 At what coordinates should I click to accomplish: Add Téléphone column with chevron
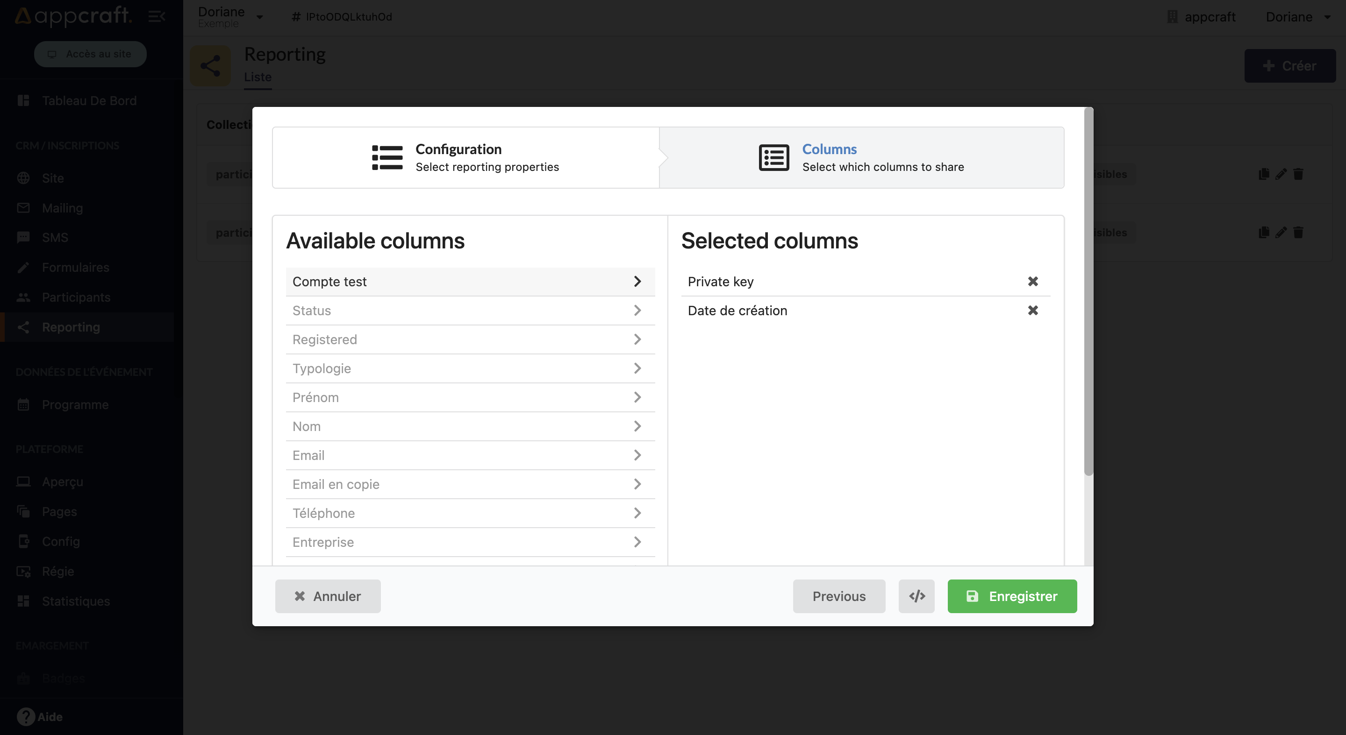(637, 513)
